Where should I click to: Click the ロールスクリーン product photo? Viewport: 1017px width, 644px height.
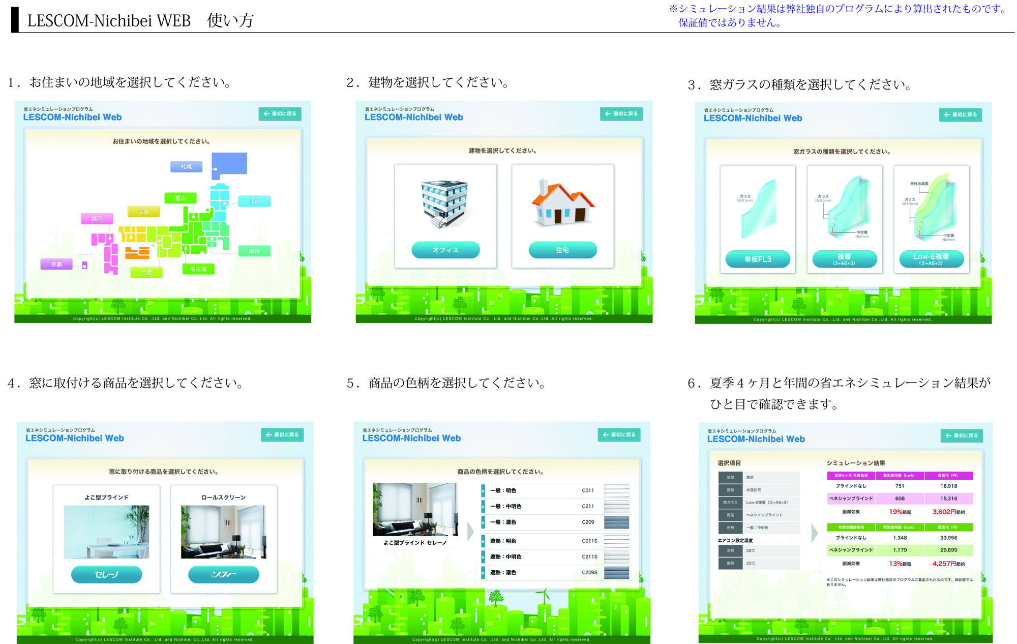(224, 532)
